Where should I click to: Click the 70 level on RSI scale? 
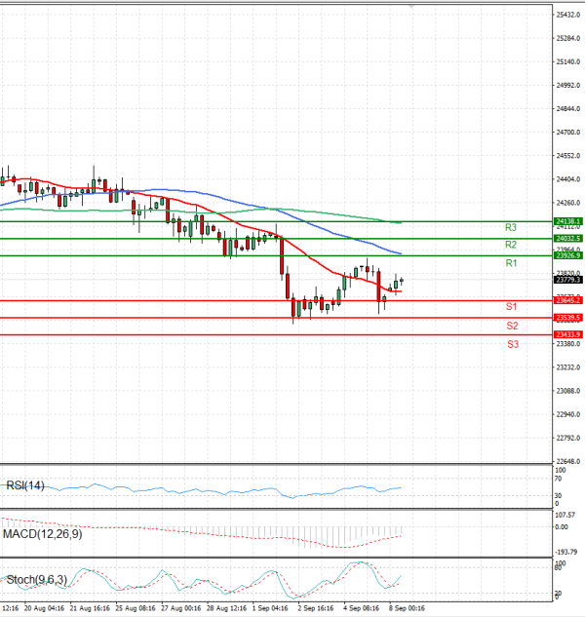point(559,479)
